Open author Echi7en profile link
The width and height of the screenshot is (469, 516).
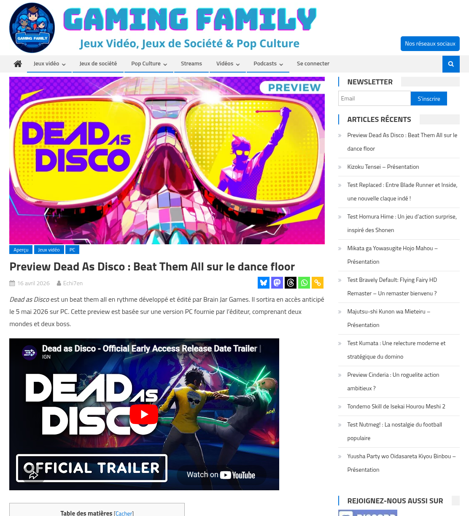point(73,284)
